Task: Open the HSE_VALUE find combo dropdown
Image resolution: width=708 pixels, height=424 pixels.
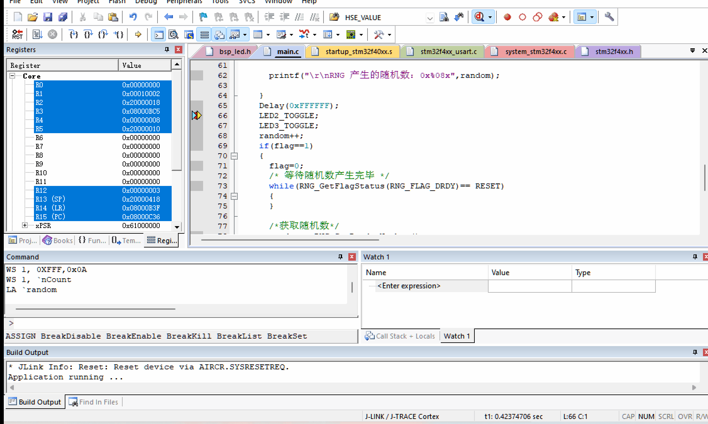Action: 429,18
